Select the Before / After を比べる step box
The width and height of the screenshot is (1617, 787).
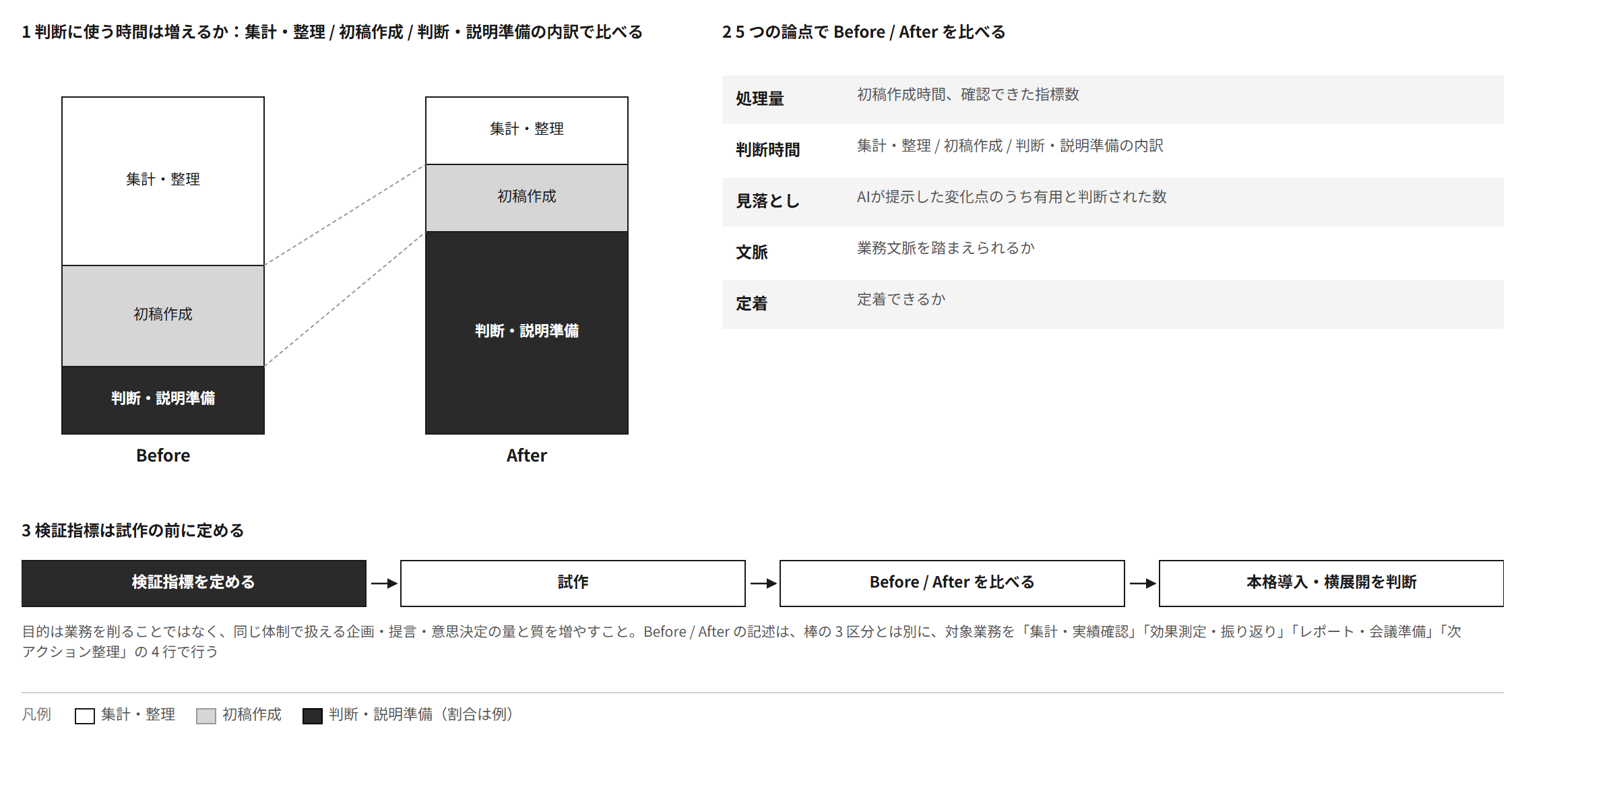tap(952, 583)
